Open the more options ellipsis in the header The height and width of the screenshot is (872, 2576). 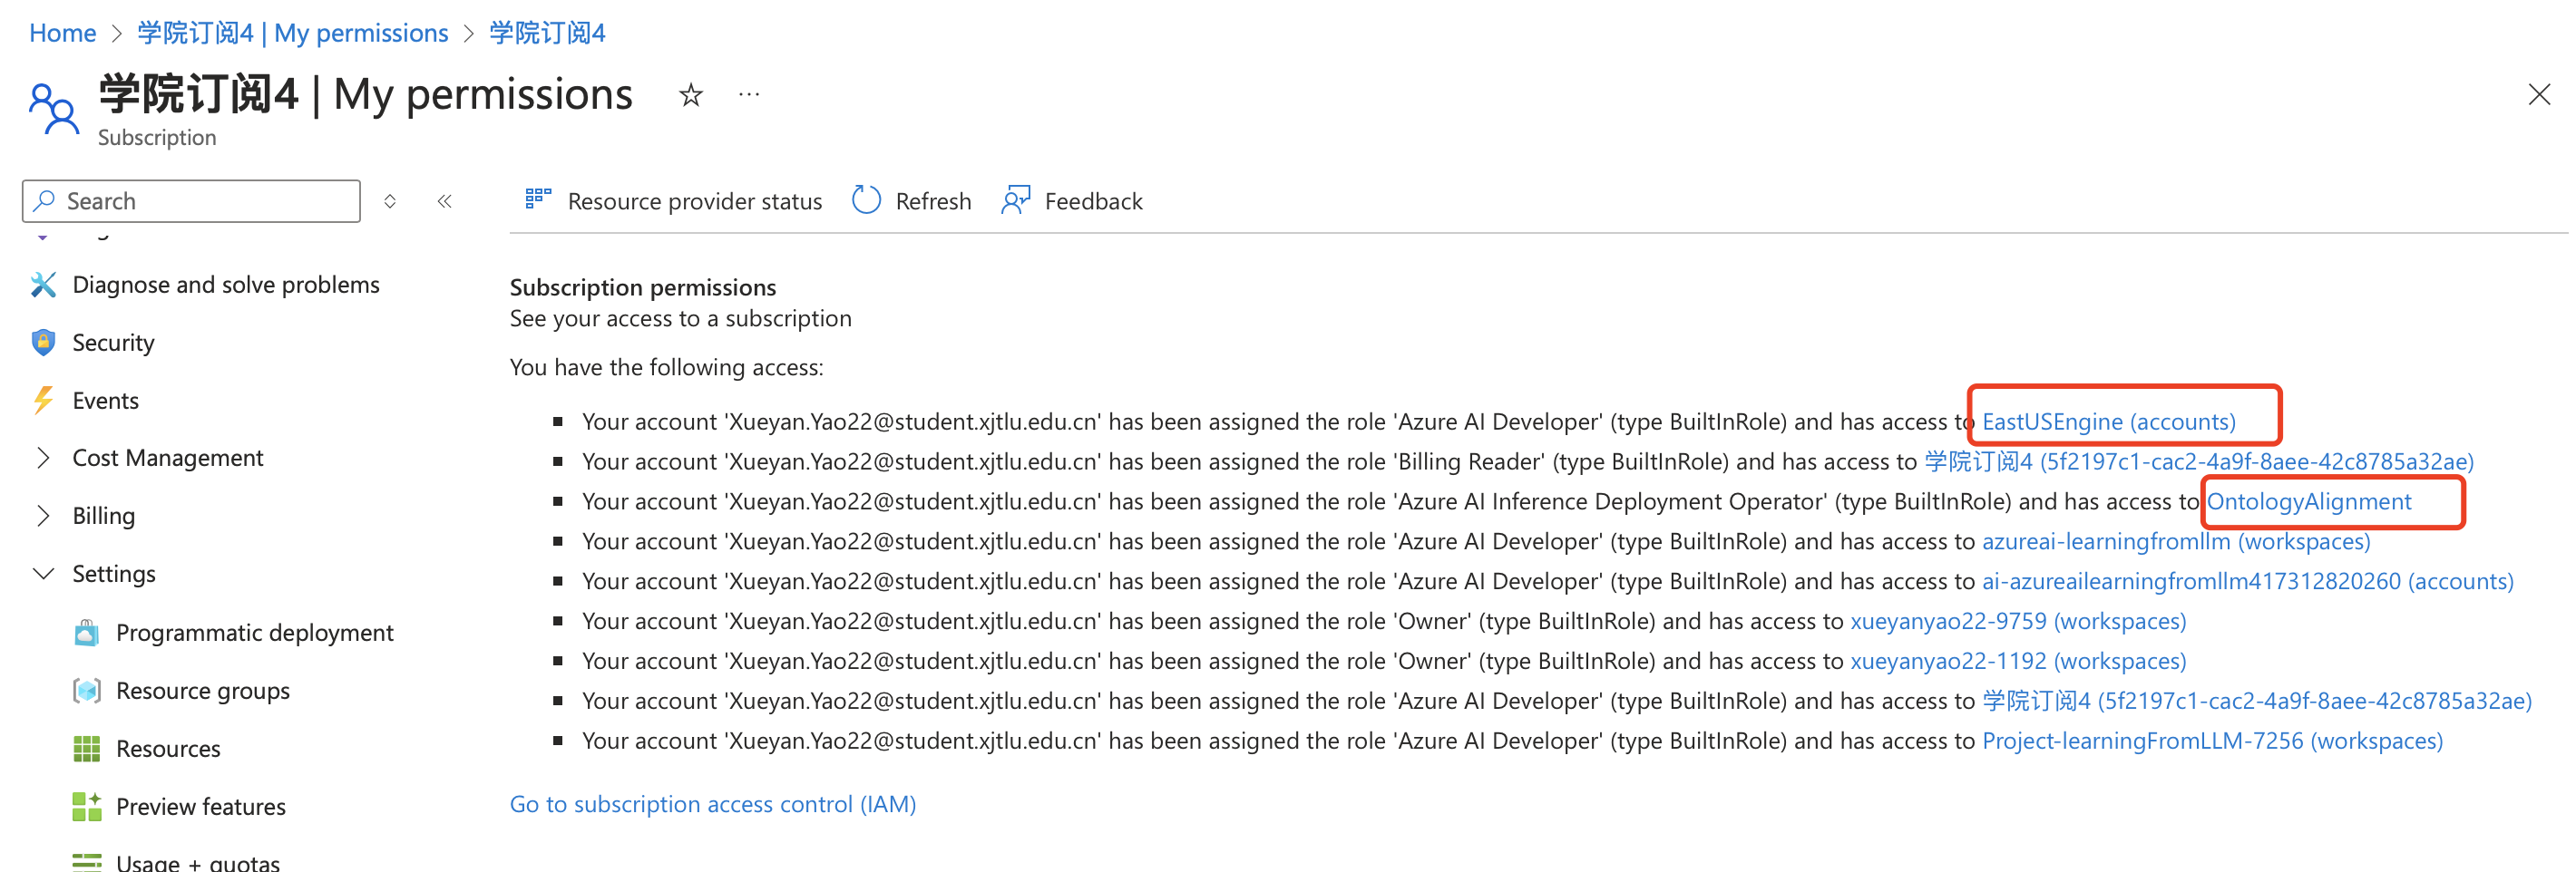point(749,95)
